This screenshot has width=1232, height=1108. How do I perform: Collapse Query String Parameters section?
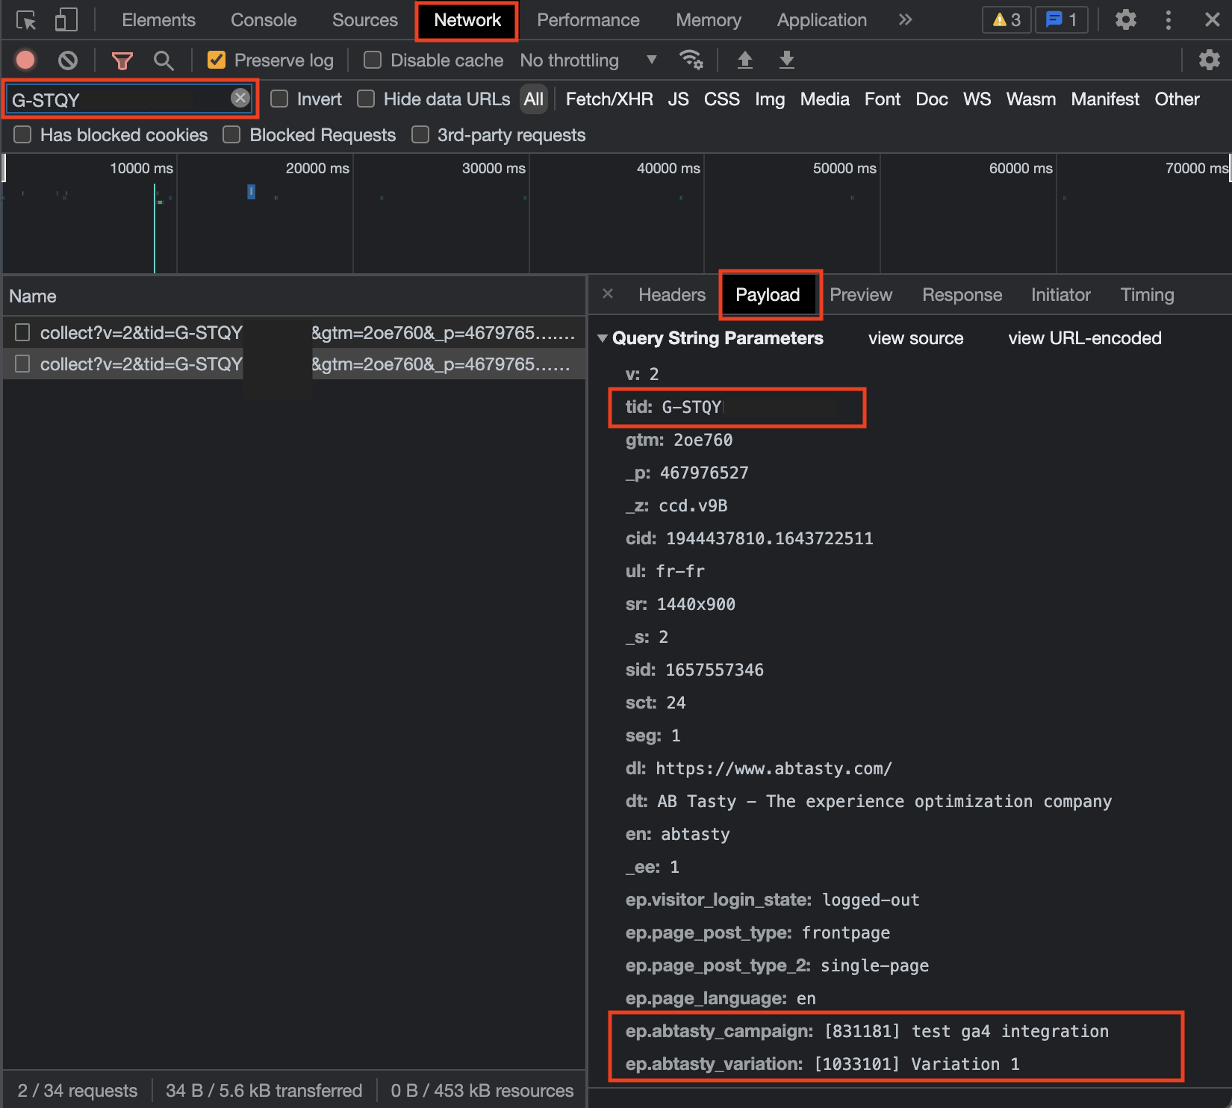603,338
